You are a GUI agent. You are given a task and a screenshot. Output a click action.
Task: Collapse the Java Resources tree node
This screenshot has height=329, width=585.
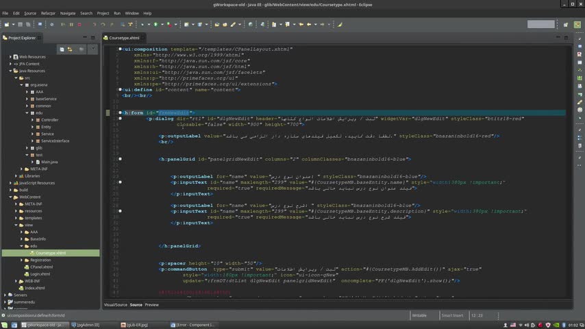coord(10,71)
